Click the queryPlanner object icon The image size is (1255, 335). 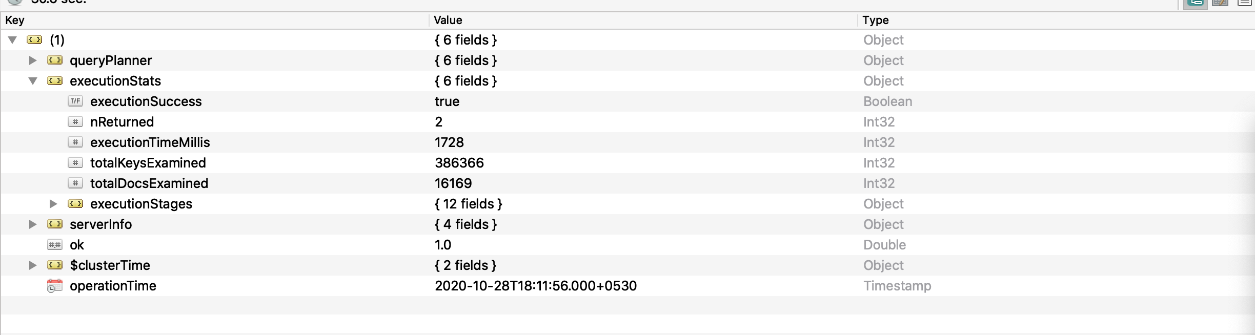coord(55,60)
